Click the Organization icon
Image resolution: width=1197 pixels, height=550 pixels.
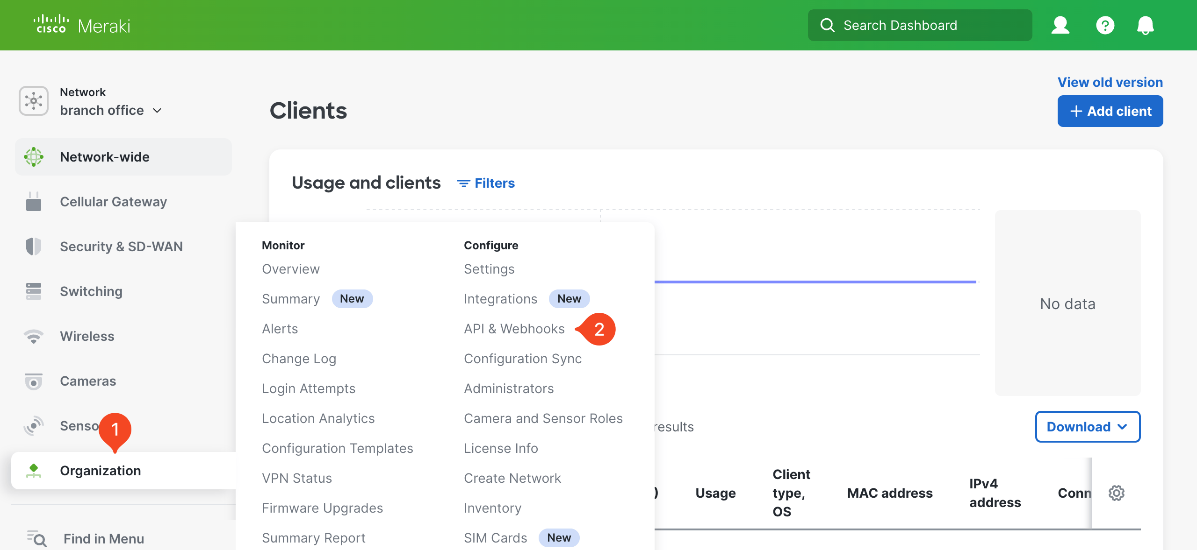[x=34, y=471]
